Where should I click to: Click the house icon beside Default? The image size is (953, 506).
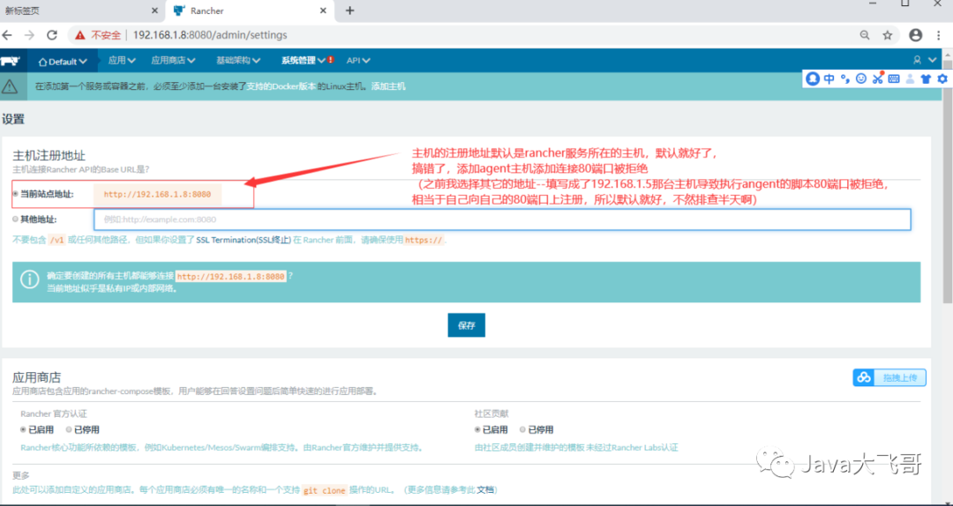point(42,62)
